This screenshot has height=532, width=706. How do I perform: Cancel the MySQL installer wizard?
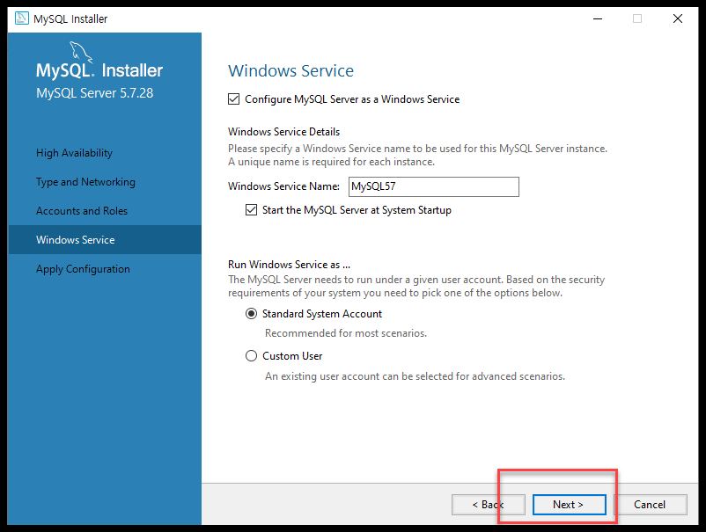coord(651,505)
